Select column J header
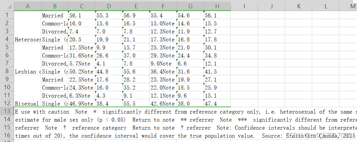Image resolution: width=357 pixels, height=142 pixels. click(271, 6)
